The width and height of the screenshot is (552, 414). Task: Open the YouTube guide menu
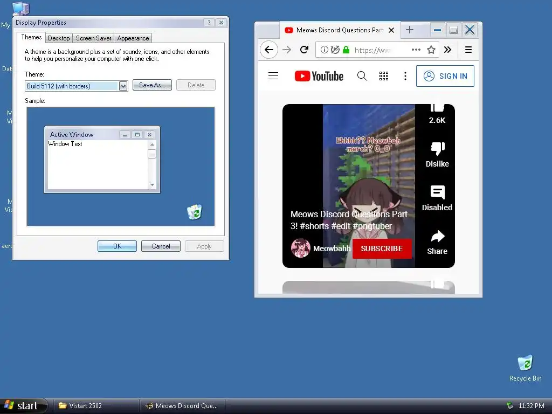coord(273,76)
